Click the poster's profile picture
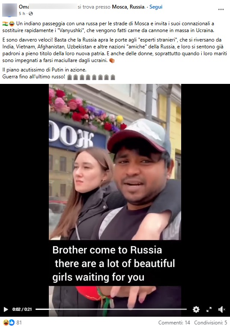Viewport: 230px width, 327px height. [9, 10]
